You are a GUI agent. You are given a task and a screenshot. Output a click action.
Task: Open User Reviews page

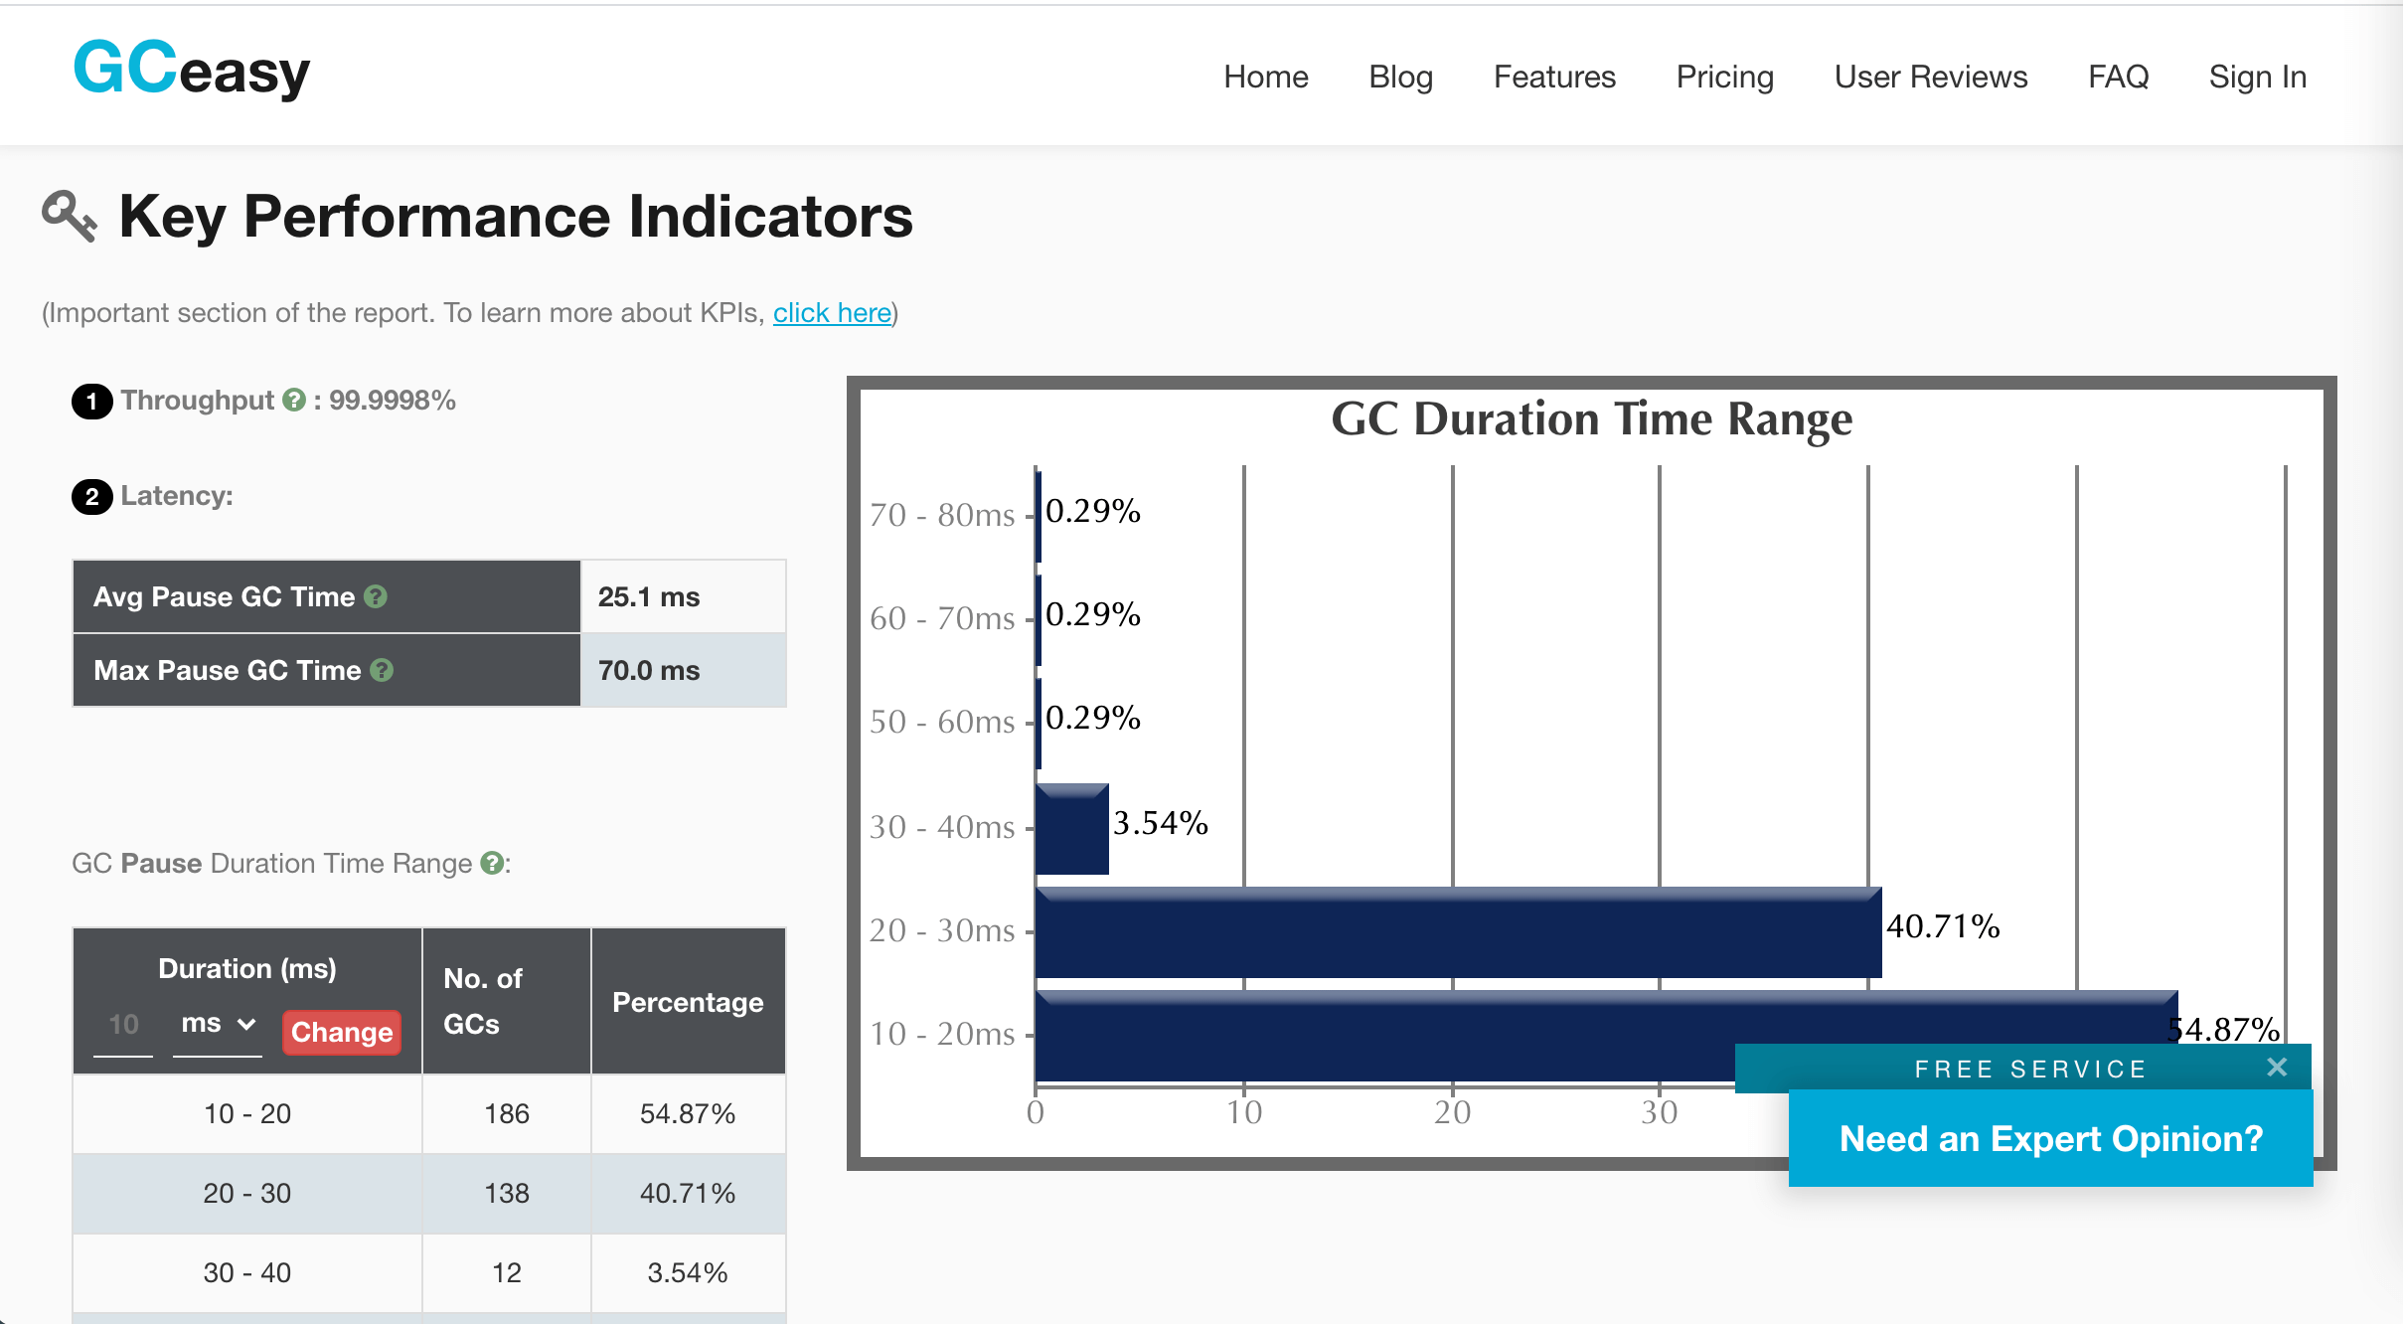click(1931, 77)
